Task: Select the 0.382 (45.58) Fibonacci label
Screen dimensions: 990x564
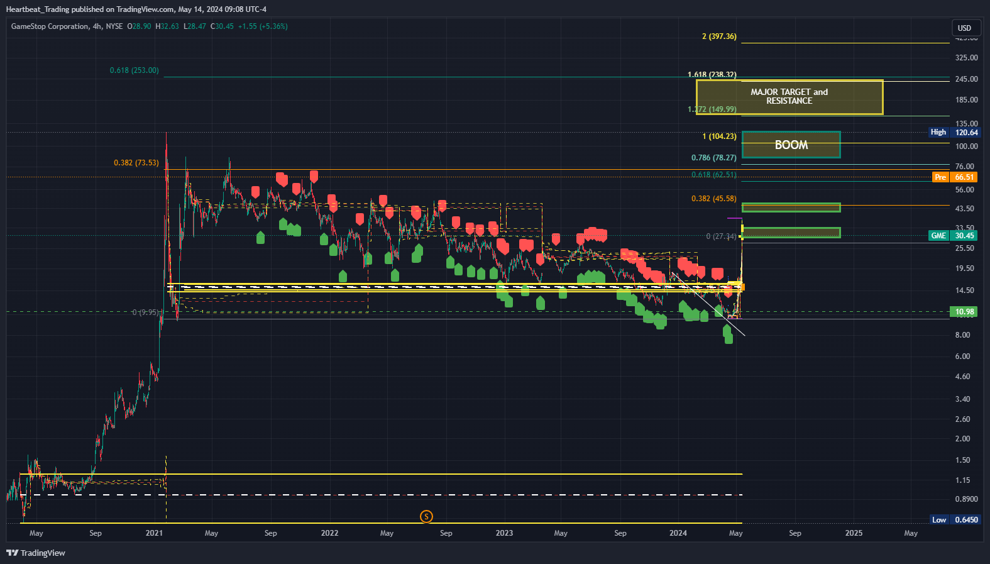Action: [x=714, y=199]
